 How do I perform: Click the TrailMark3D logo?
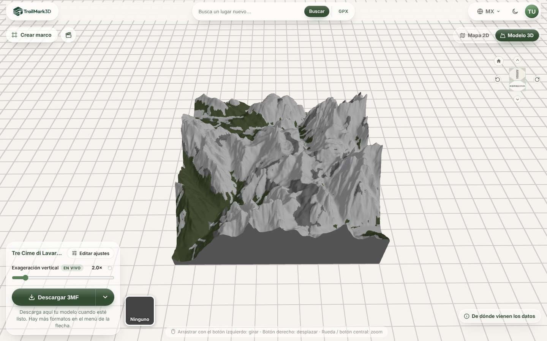coord(32,11)
